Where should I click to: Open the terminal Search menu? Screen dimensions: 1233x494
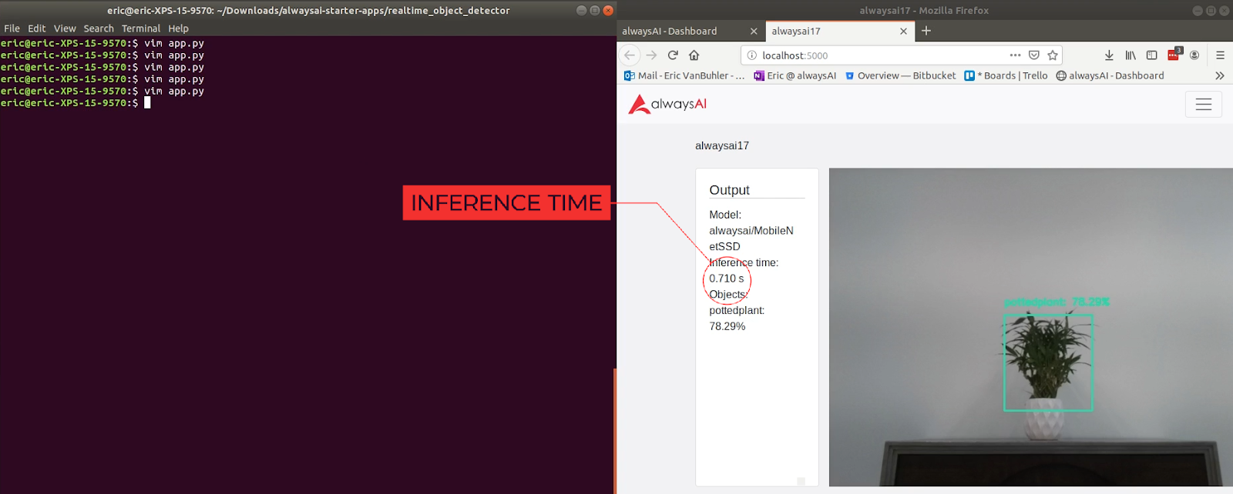[99, 28]
